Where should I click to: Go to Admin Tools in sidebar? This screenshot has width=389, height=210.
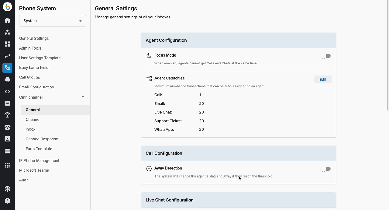[30, 48]
